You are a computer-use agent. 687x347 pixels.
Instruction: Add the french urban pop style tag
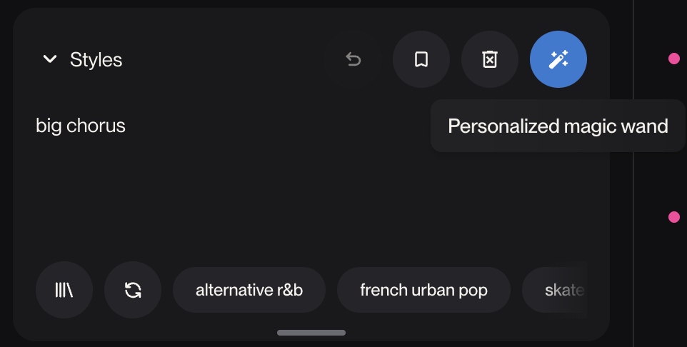(423, 290)
